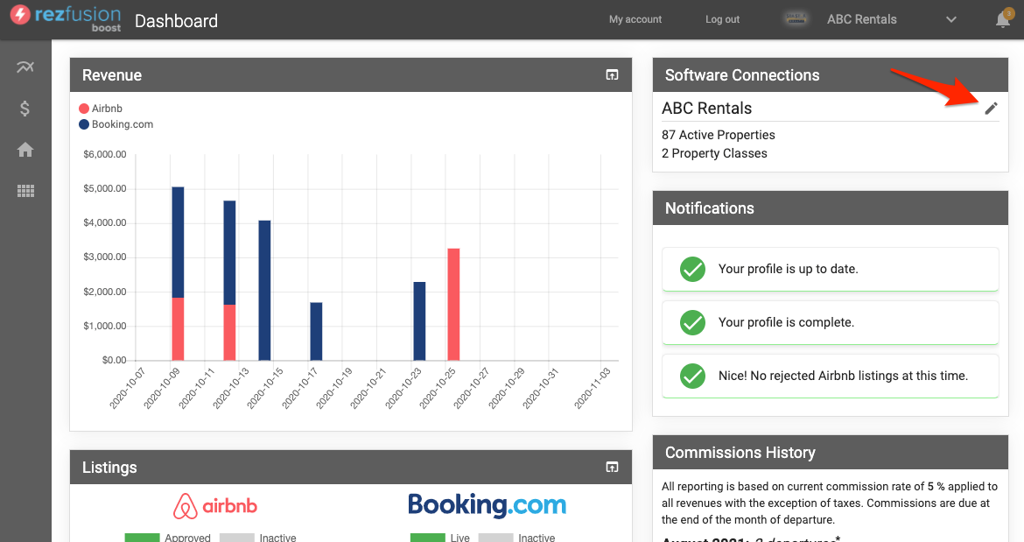Click the Airbnb logo in Listings
Screen dimensions: 1024x542
pos(214,506)
